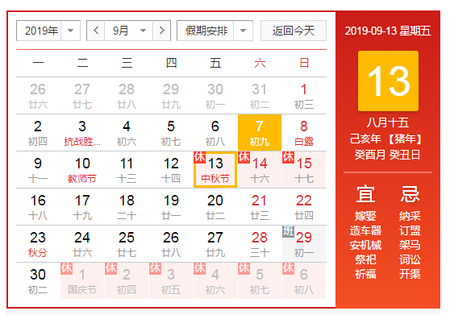This screenshot has height=315, width=450.
Task: Select August 27 廿七 greyed date
Action: pyautogui.click(x=82, y=96)
